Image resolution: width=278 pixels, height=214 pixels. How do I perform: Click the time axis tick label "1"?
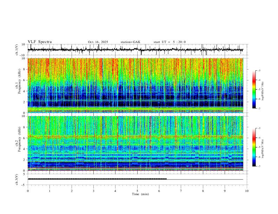pos(49,191)
